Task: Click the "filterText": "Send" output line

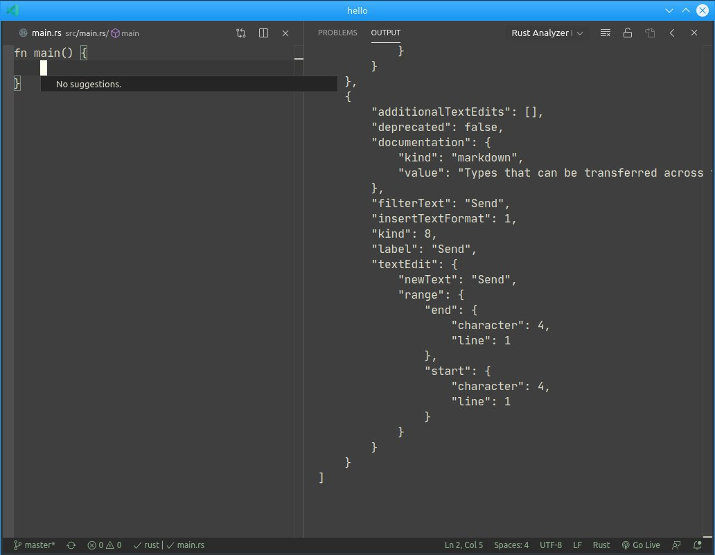Action: [x=441, y=204]
